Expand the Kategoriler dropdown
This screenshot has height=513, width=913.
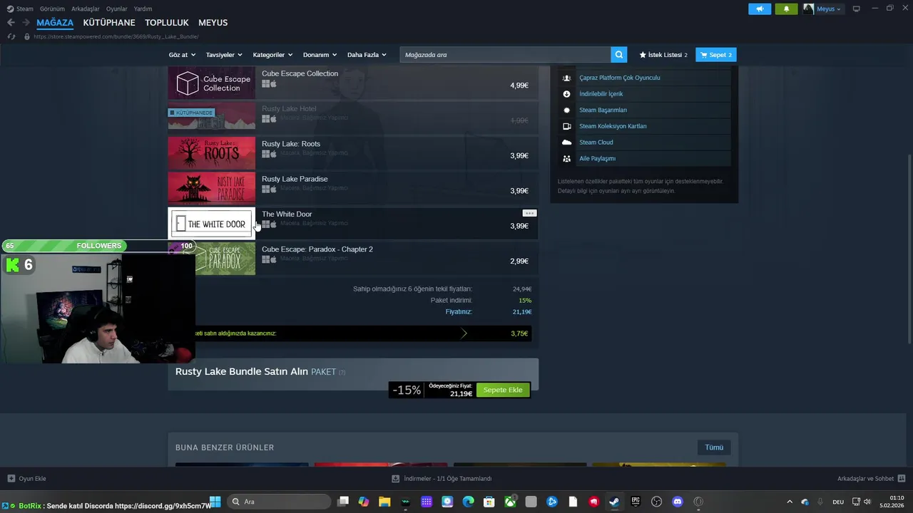[272, 55]
